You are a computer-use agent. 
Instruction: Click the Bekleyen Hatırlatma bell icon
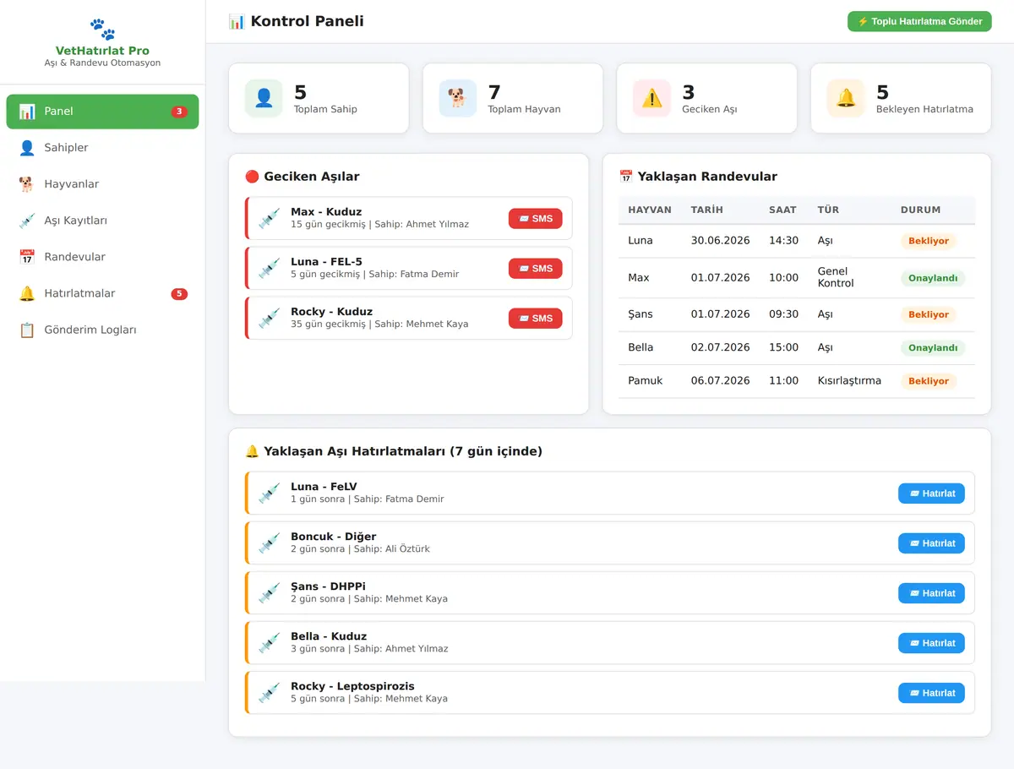[846, 98]
